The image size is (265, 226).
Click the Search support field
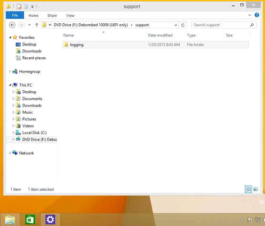(x=223, y=25)
